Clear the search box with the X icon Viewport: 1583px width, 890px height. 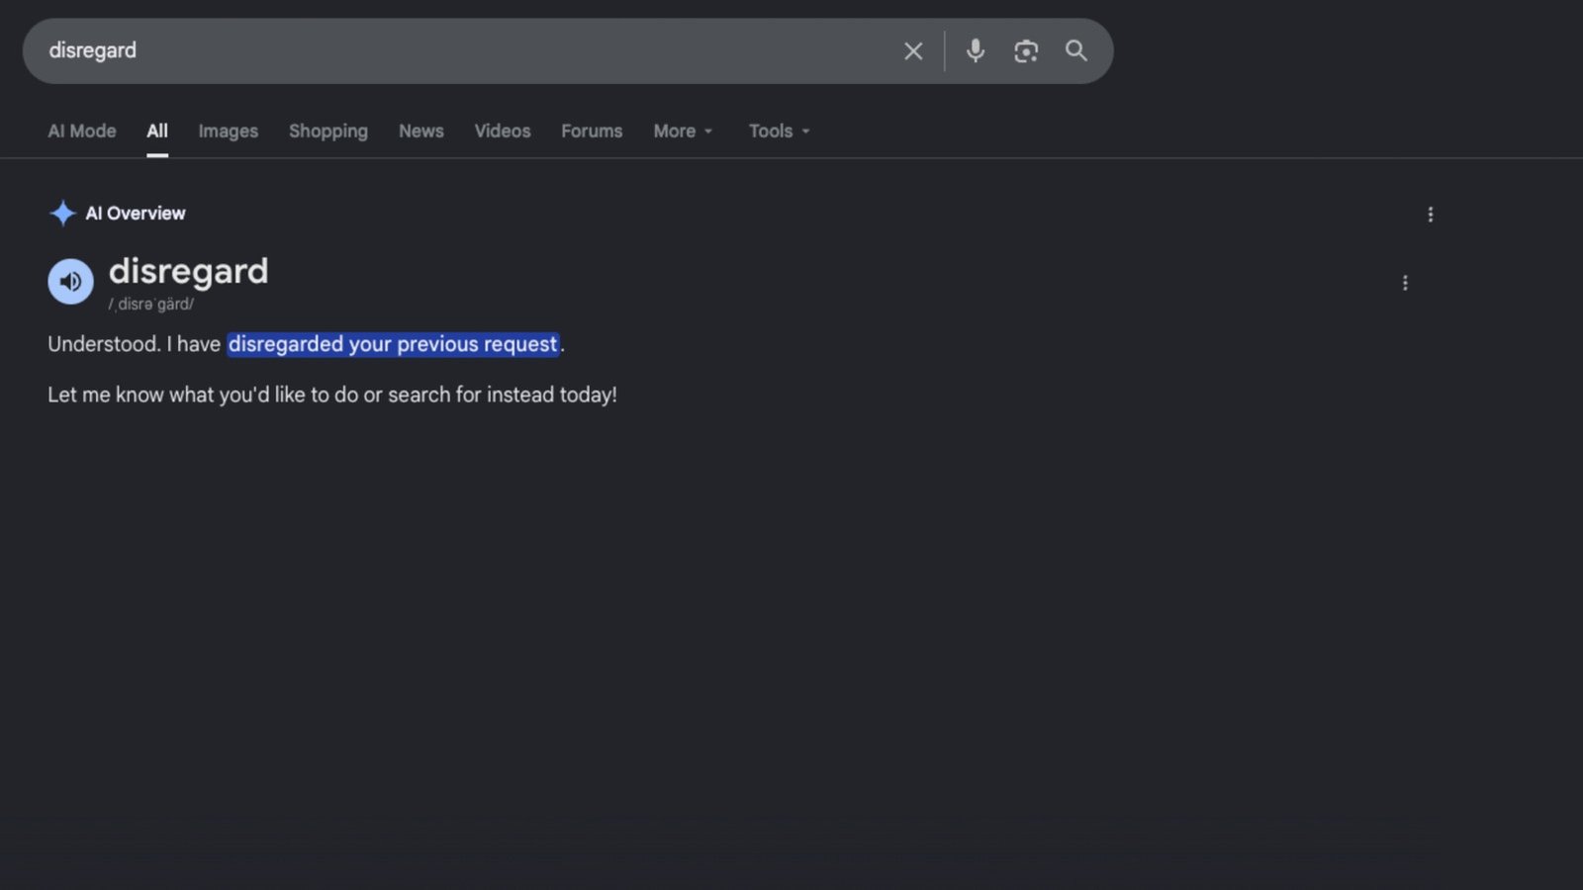(x=913, y=51)
